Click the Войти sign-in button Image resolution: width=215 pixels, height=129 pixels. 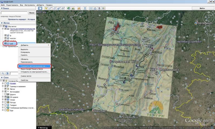coord(202,8)
